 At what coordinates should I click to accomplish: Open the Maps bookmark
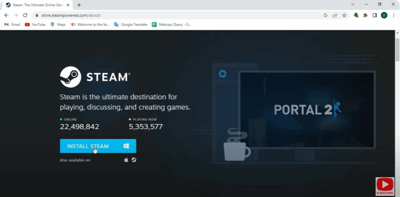[x=58, y=25]
